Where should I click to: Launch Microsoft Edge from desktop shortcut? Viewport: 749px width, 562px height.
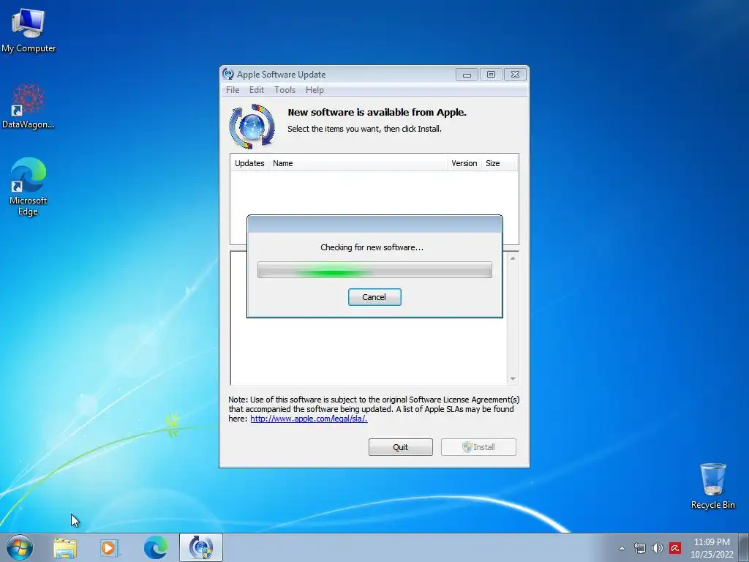click(x=29, y=187)
